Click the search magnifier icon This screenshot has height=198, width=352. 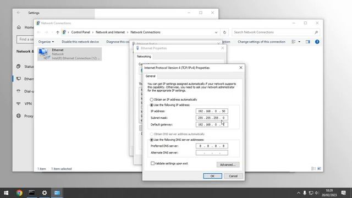point(316,32)
